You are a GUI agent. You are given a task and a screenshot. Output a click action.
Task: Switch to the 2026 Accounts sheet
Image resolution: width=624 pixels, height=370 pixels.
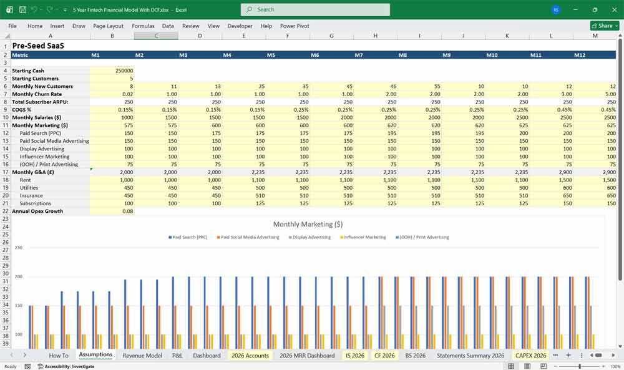pos(250,356)
